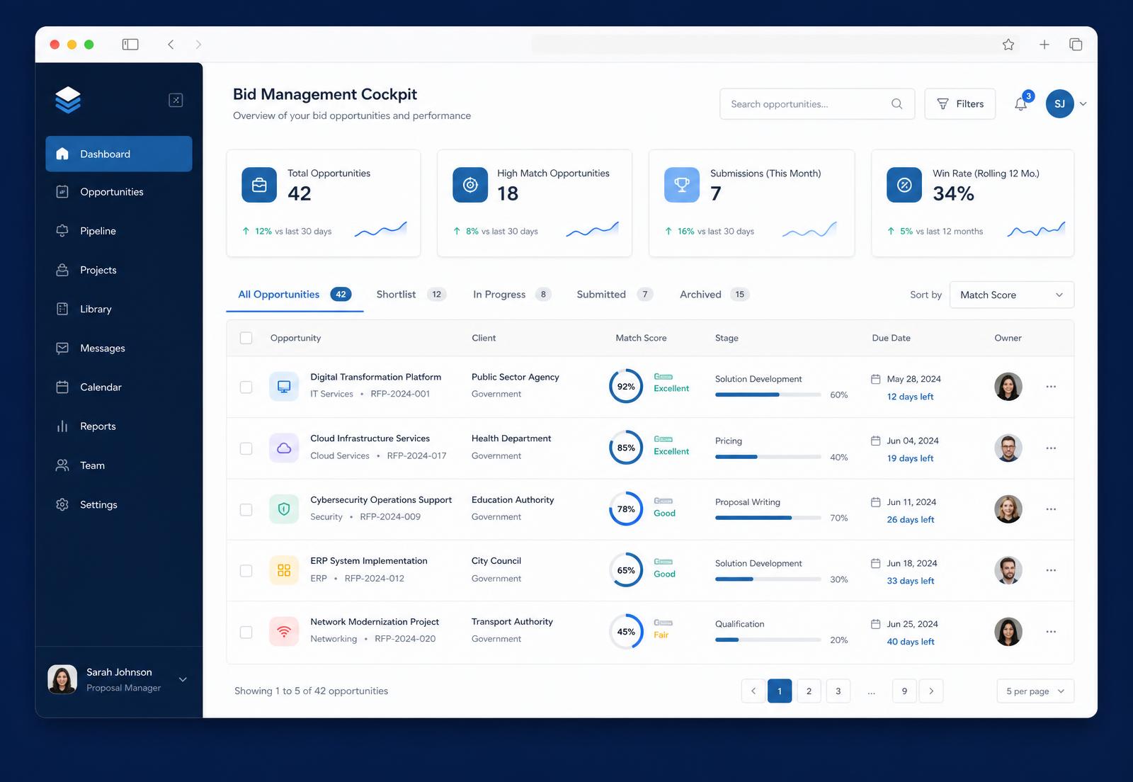The width and height of the screenshot is (1133, 782).
Task: Check Cybersecurity Operations Support row
Action: click(246, 509)
